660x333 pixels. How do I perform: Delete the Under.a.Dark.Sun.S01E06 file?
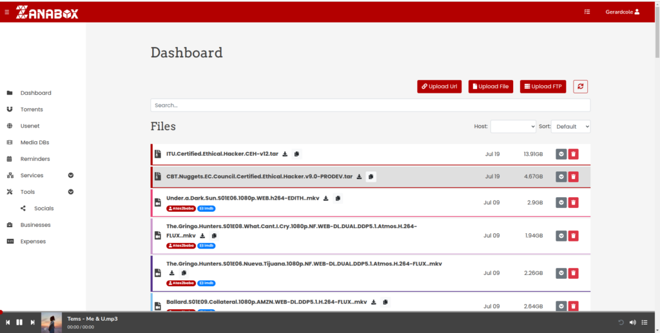point(574,202)
